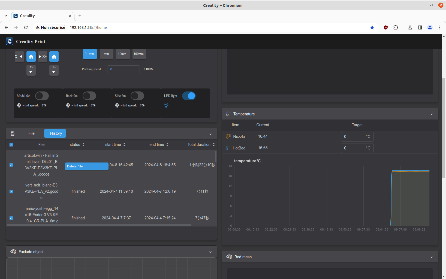The width and height of the screenshot is (446, 279).
Task: Toggle the Side fan switch
Action: 137,96
